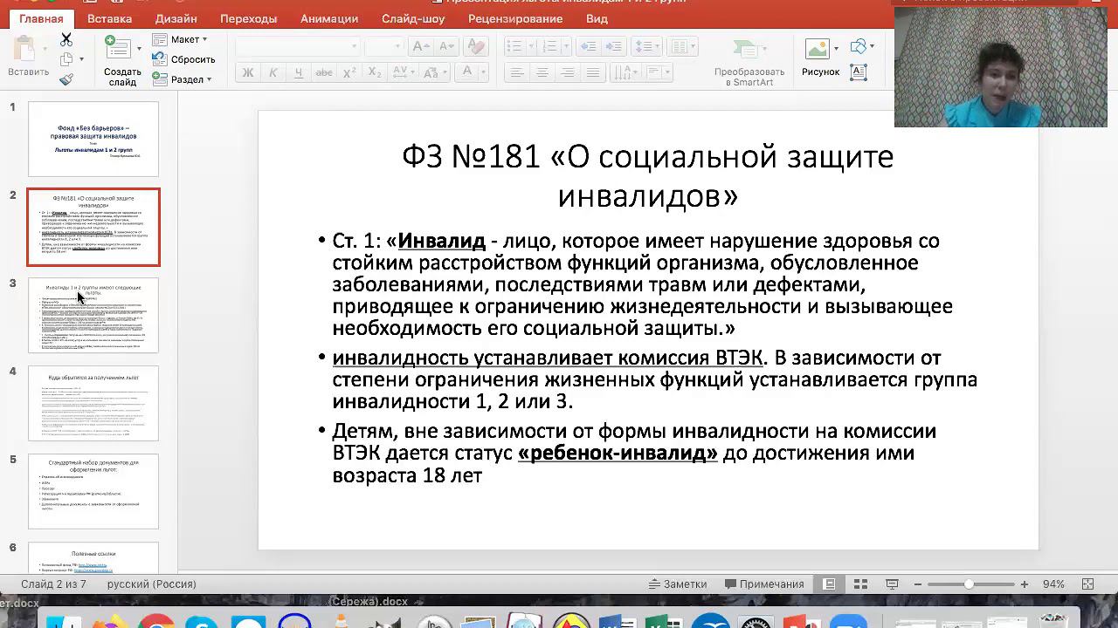Click the decrease font size icon
This screenshot has height=628, width=1118.
445,46
